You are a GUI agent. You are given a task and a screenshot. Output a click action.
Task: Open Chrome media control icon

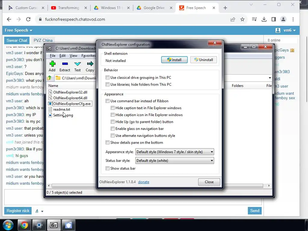(x=254, y=19)
